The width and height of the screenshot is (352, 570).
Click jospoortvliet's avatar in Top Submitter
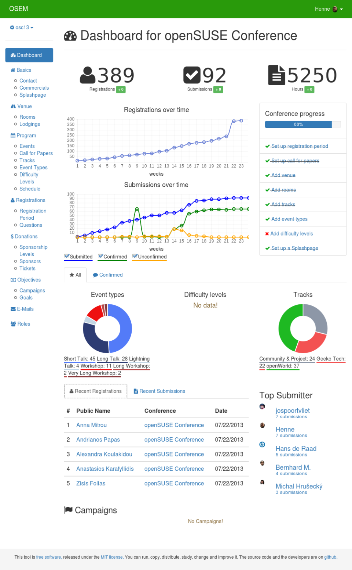click(262, 406)
